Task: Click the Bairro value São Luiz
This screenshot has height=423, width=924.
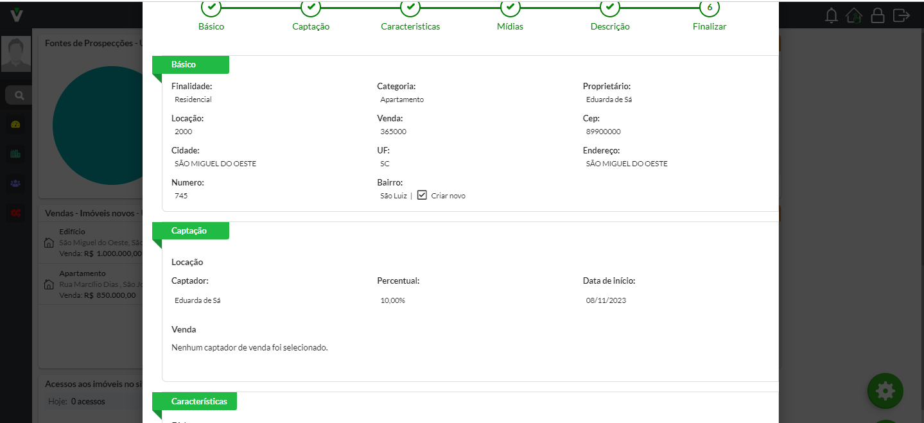Action: 394,196
